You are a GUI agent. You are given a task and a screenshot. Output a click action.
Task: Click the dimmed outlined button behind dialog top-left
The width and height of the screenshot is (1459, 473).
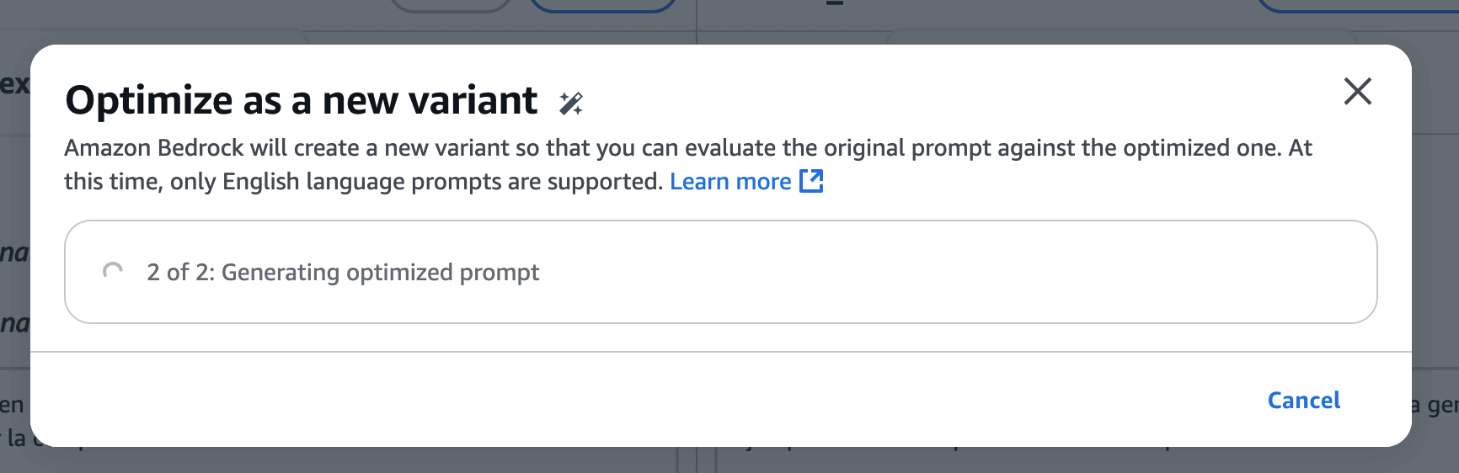pyautogui.click(x=451, y=5)
